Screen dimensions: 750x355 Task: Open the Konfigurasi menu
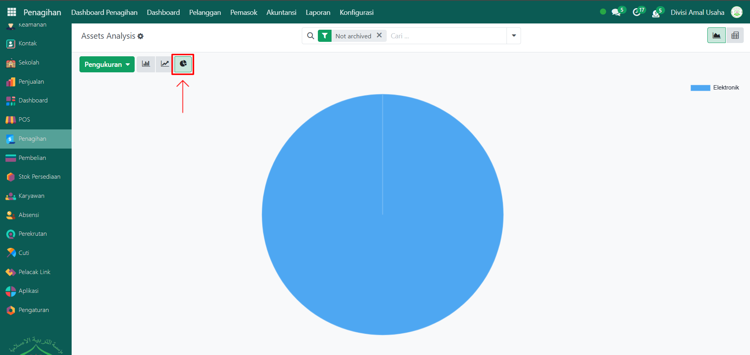[x=356, y=13]
